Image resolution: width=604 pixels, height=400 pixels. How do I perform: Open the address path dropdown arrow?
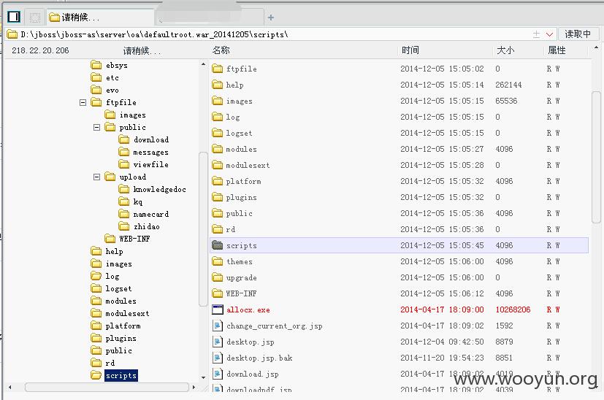(550, 34)
